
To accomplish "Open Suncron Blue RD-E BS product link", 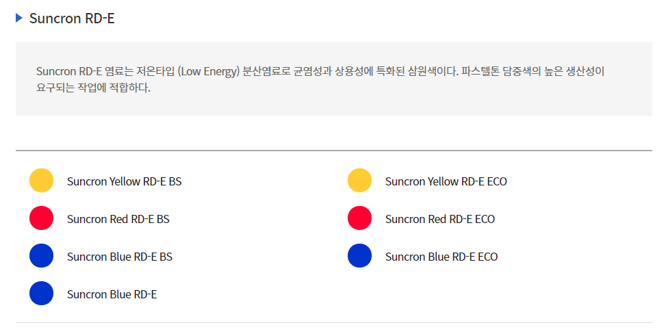I will (x=120, y=257).
